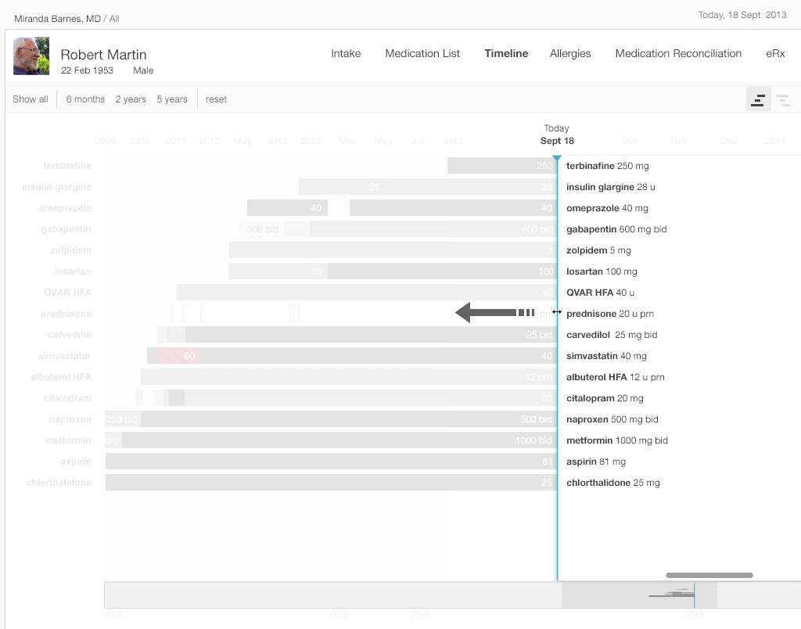Show all timeline history
Viewport: 801px width, 629px height.
(31, 99)
